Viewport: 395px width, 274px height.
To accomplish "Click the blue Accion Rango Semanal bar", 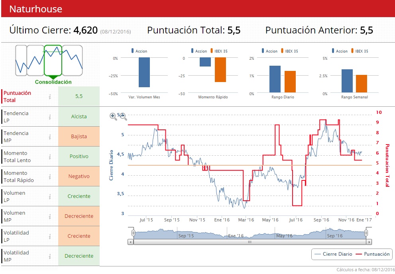I will pos(347,81).
